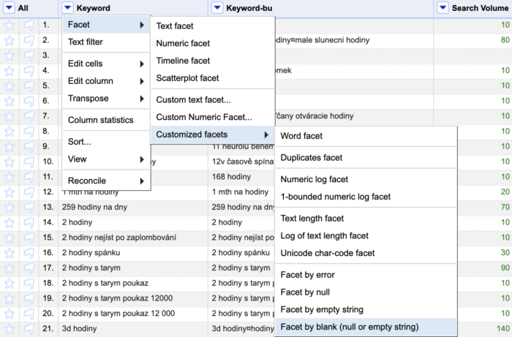Select Scatterplot facet

click(x=213, y=78)
